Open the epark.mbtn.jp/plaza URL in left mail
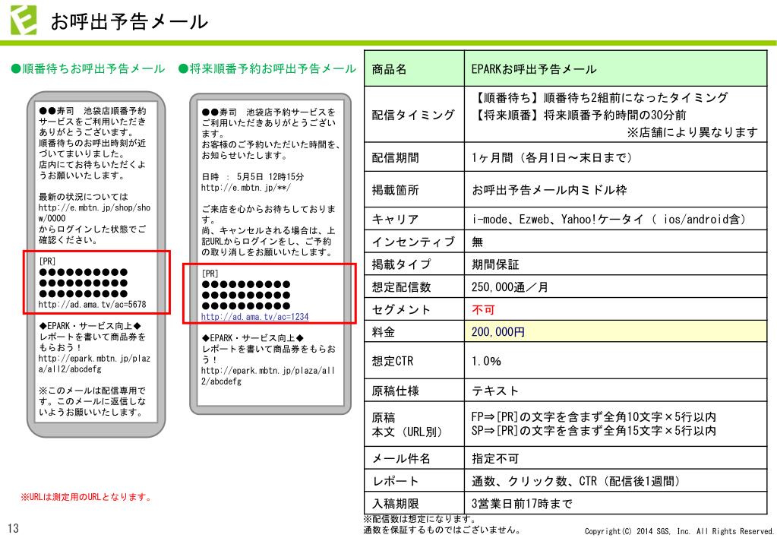The width and height of the screenshot is (777, 538). [94, 363]
